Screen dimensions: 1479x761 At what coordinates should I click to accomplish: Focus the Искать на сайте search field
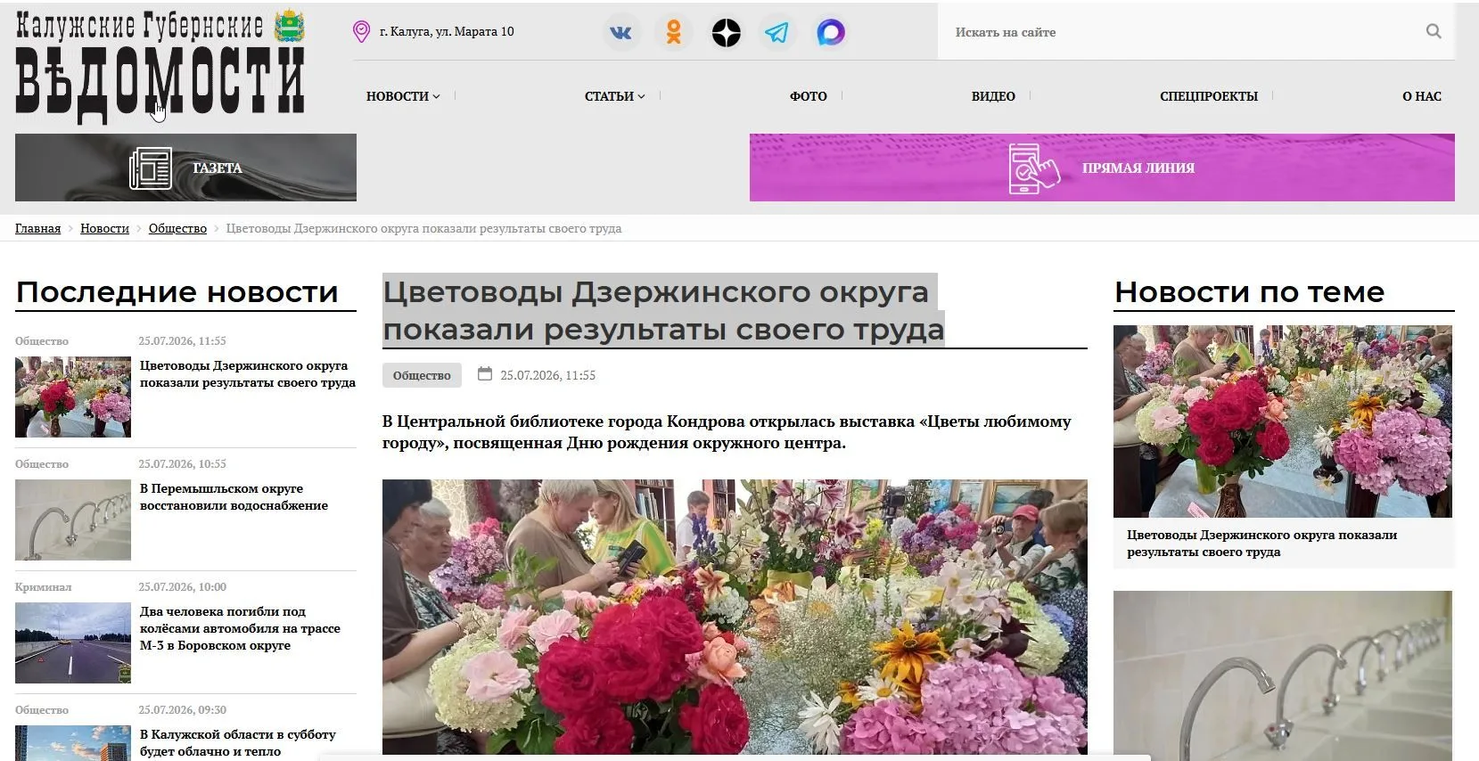coord(1181,32)
